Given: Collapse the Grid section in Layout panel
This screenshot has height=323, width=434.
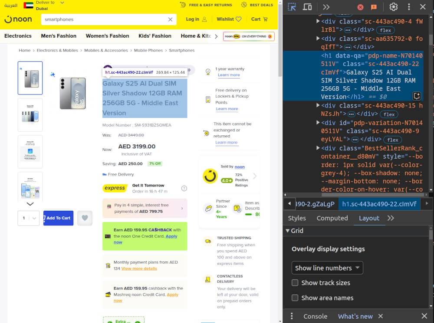Looking at the screenshot, I should (287, 231).
